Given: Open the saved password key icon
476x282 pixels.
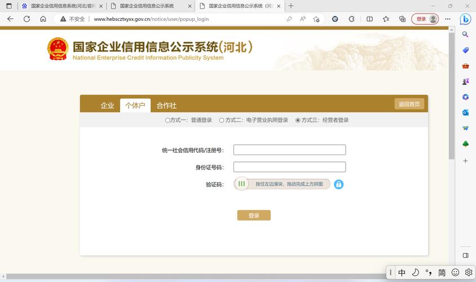Looking at the screenshot, I should click(289, 19).
